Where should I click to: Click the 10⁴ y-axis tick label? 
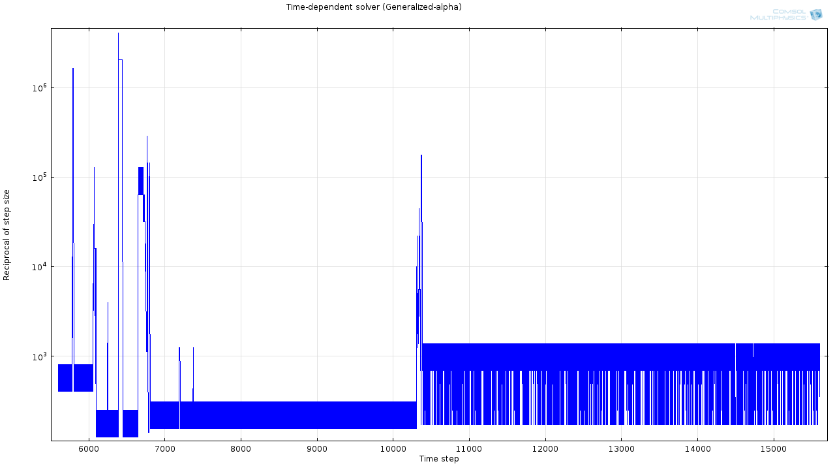pyautogui.click(x=38, y=266)
